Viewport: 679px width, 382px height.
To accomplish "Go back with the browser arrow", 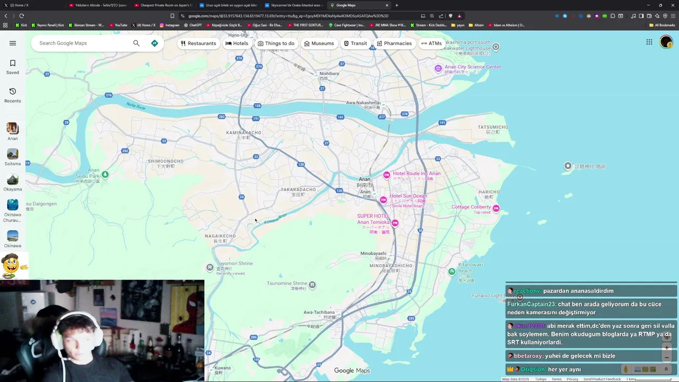I will click(6, 16).
